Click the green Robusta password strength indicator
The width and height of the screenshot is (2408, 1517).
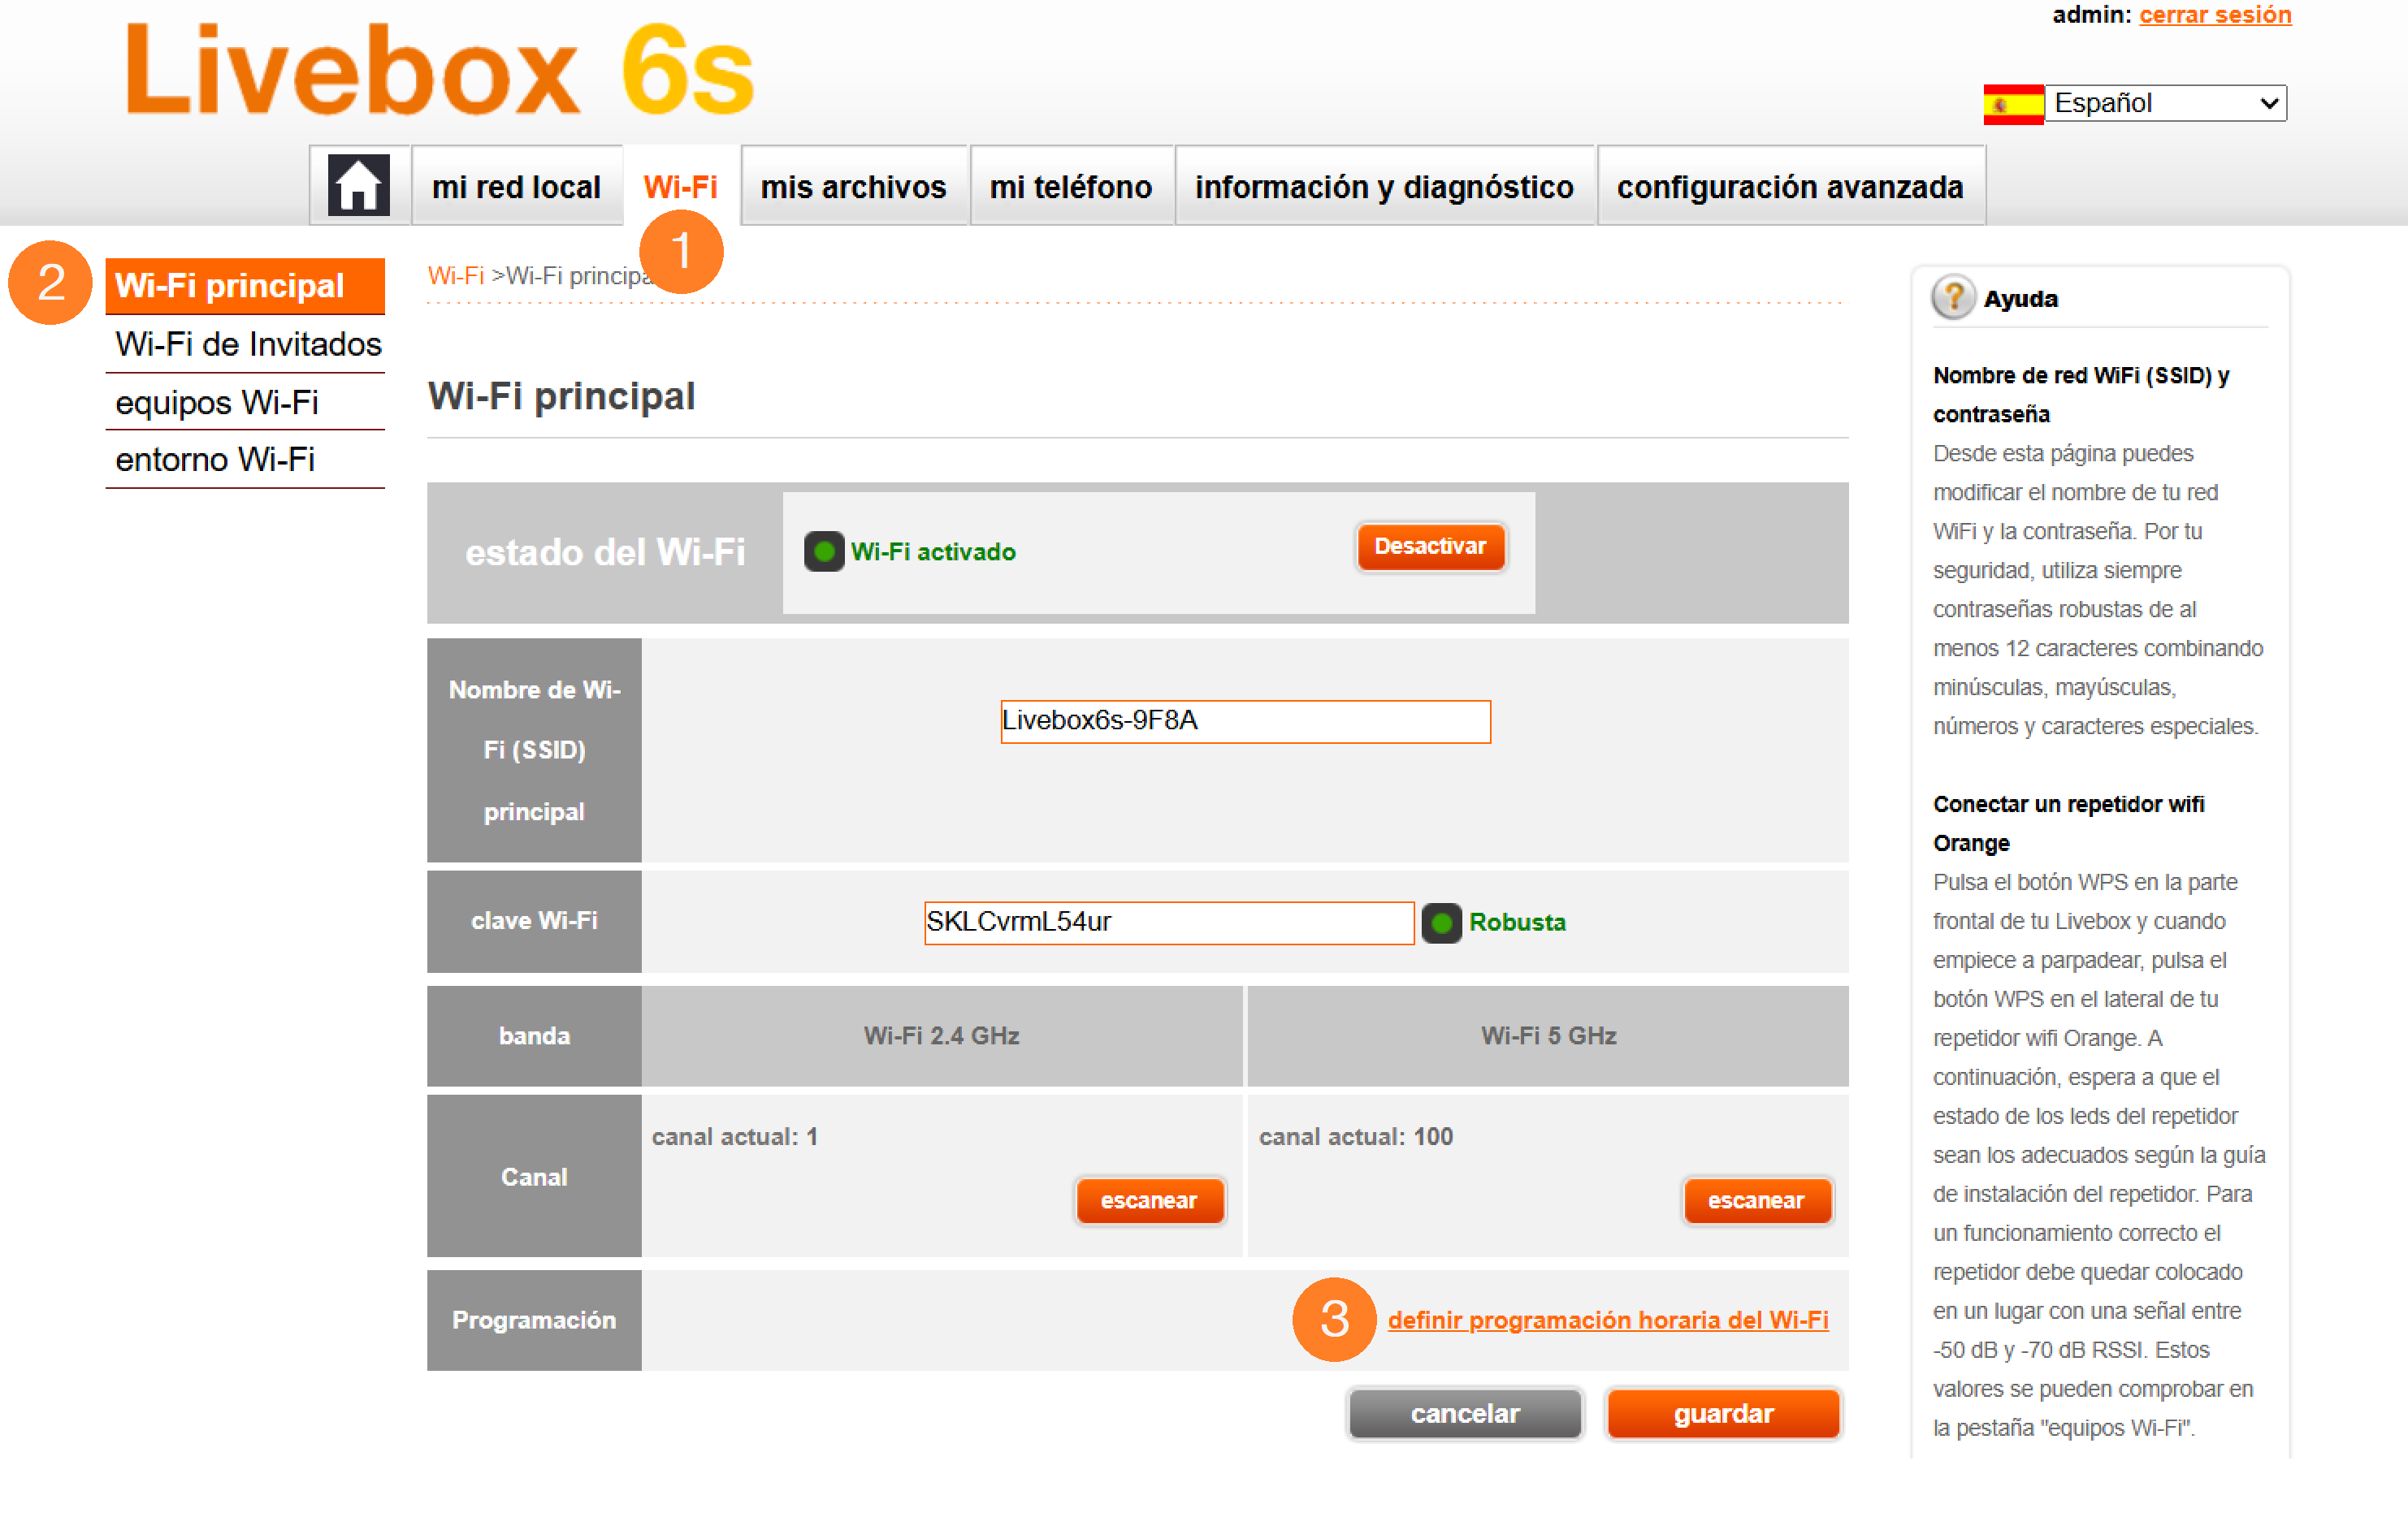tap(1441, 923)
